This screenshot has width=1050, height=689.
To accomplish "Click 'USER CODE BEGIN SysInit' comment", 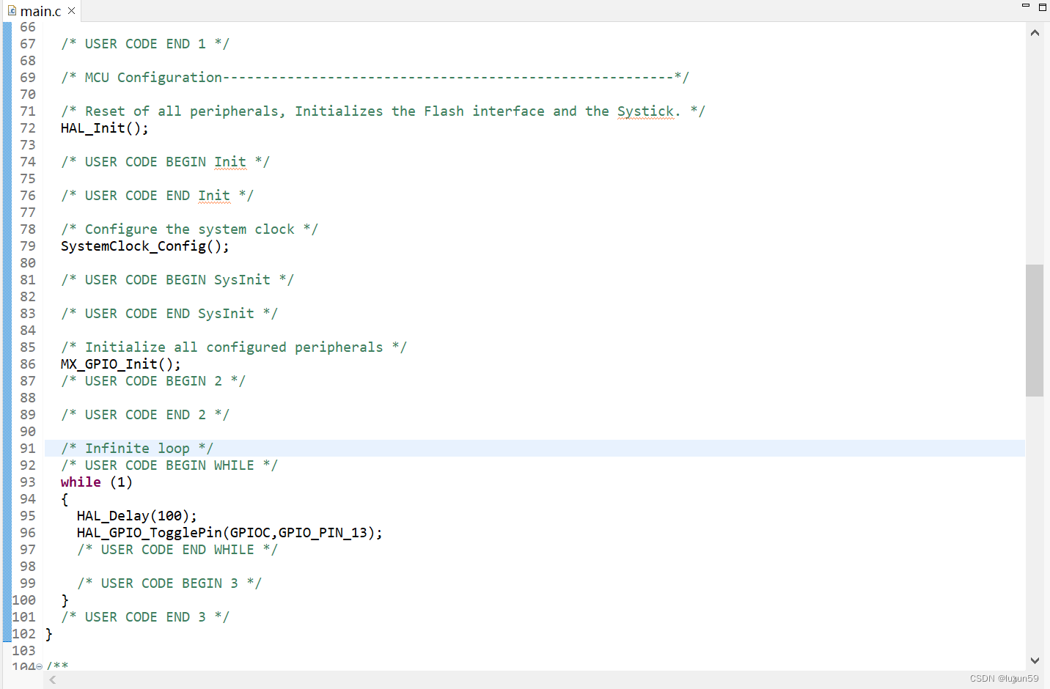I will (177, 280).
